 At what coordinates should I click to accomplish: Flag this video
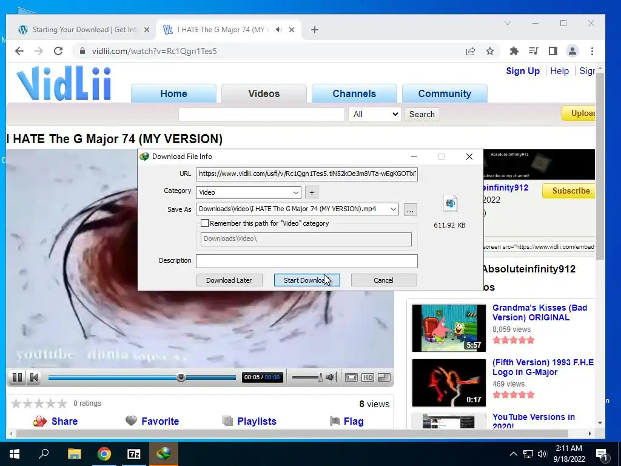(x=346, y=421)
